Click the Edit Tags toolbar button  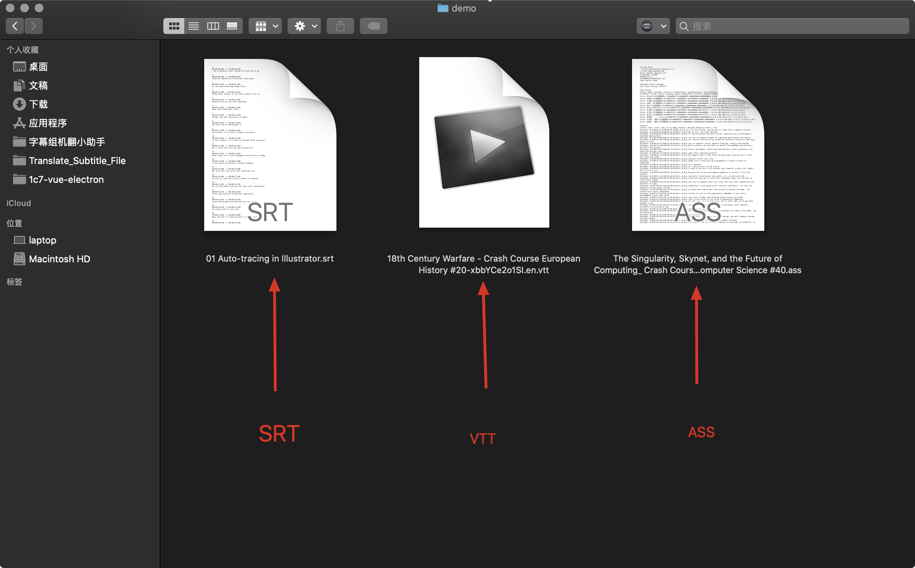click(x=373, y=26)
